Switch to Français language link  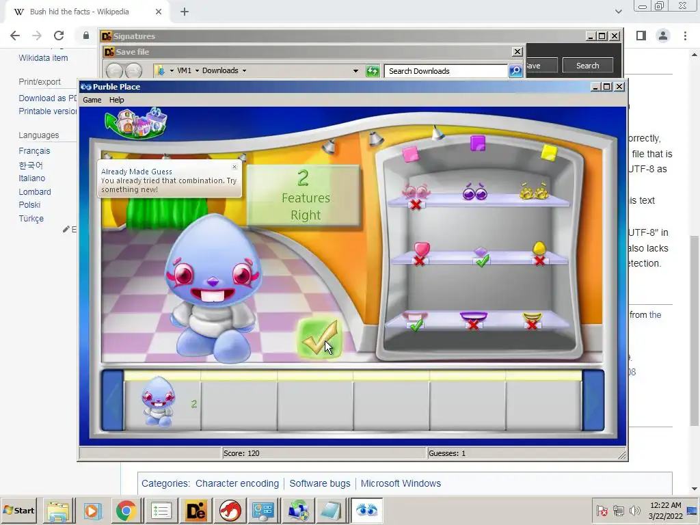point(34,151)
